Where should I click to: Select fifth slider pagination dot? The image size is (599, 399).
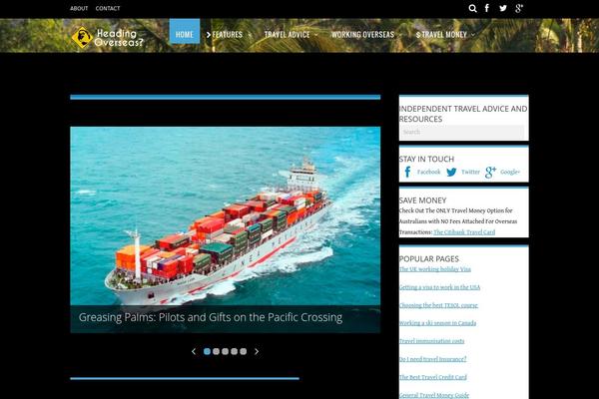point(243,351)
